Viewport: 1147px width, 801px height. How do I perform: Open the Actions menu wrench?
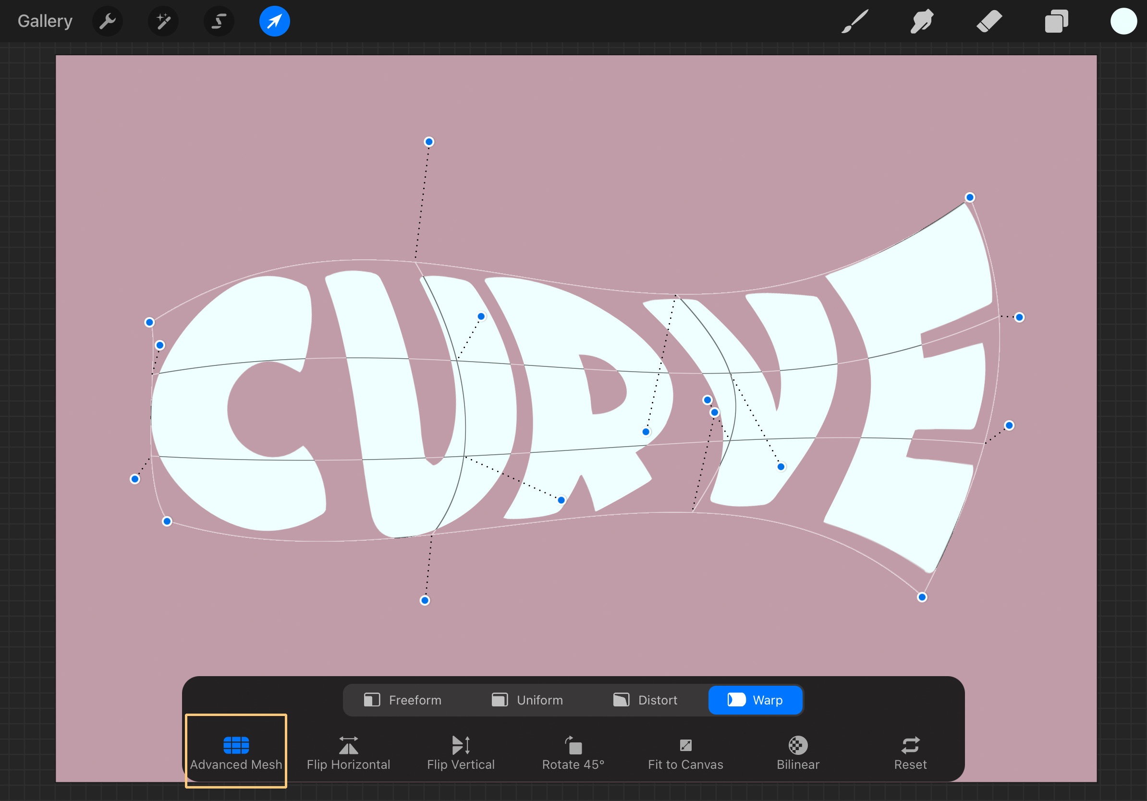108,21
